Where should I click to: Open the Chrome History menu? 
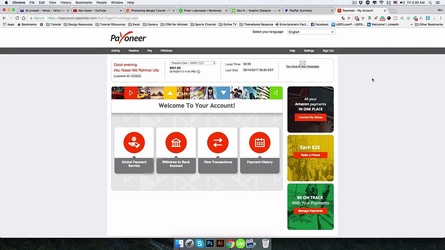coord(66,2)
